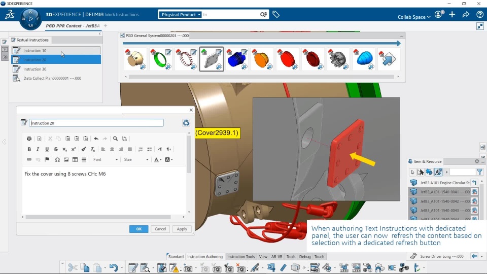Insert a link in the editor
487x274 pixels.
29,160
